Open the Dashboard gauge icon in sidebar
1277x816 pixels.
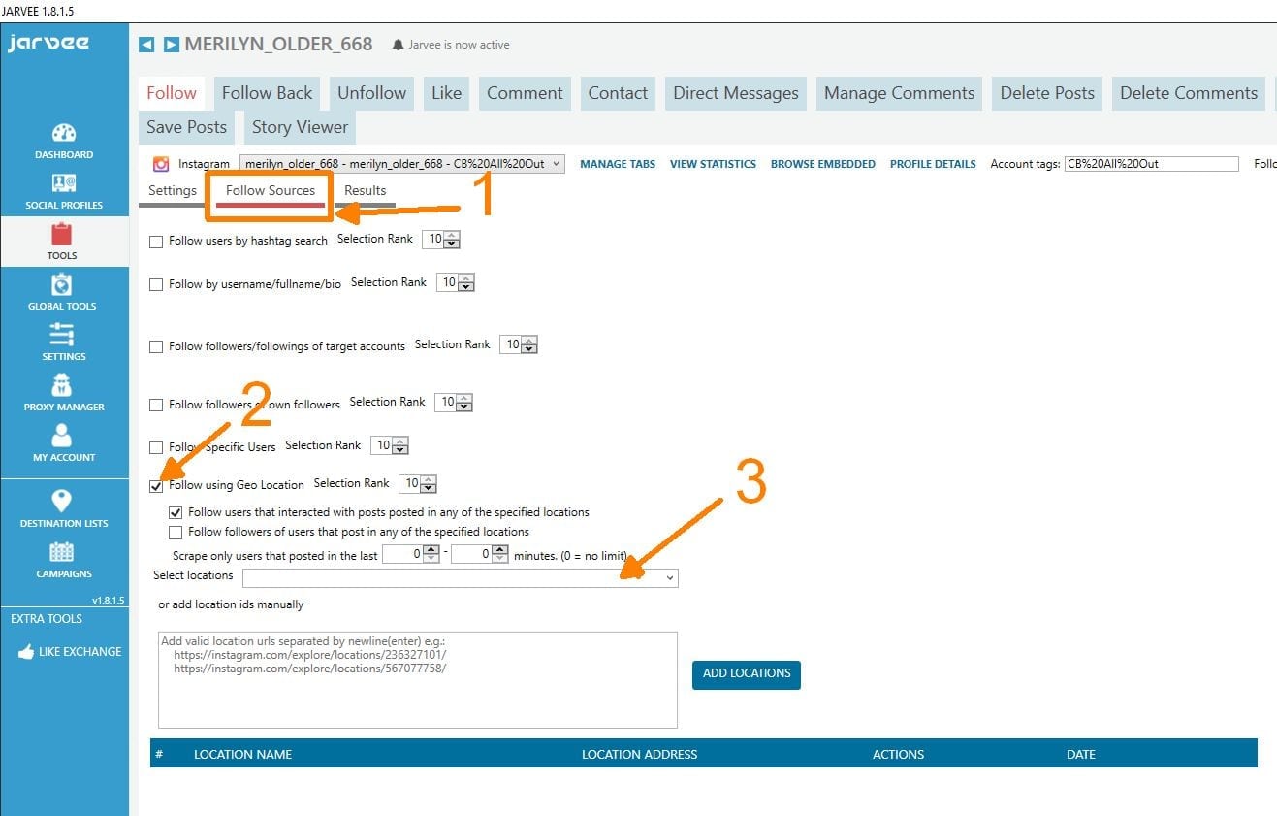(x=64, y=133)
